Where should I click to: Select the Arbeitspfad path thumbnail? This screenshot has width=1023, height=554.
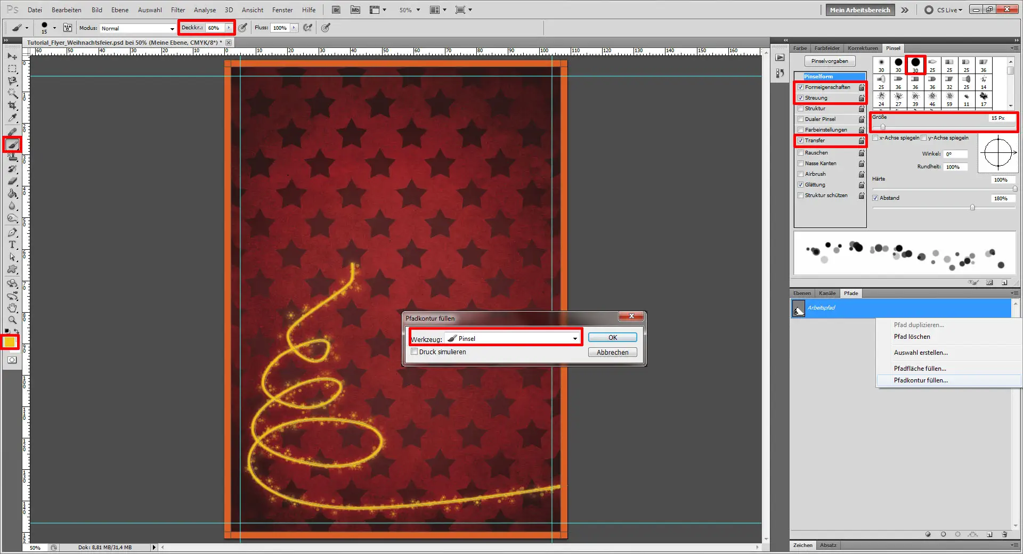click(x=798, y=308)
